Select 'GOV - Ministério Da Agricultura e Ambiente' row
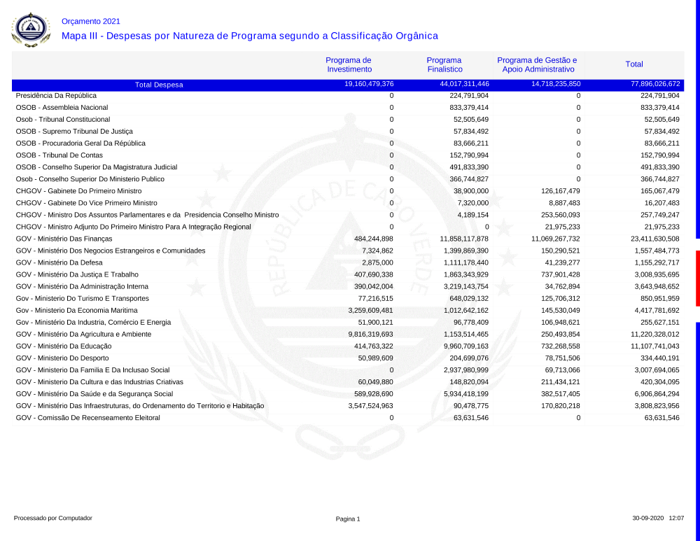700x541 pixels. (x=83, y=335)
